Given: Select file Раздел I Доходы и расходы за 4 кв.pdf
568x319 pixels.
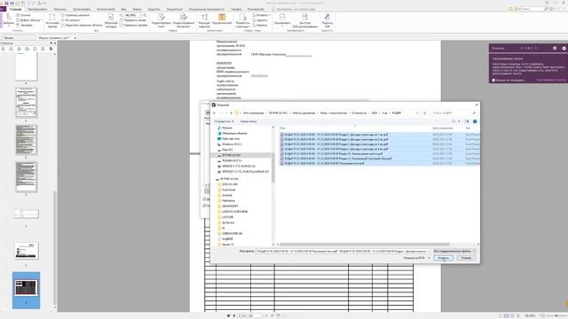Looking at the screenshot, I should tap(335, 149).
